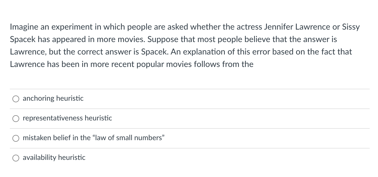The height and width of the screenshot is (177, 378).
Task: Click the "anchoring heuristic" answer label text
Action: point(53,98)
